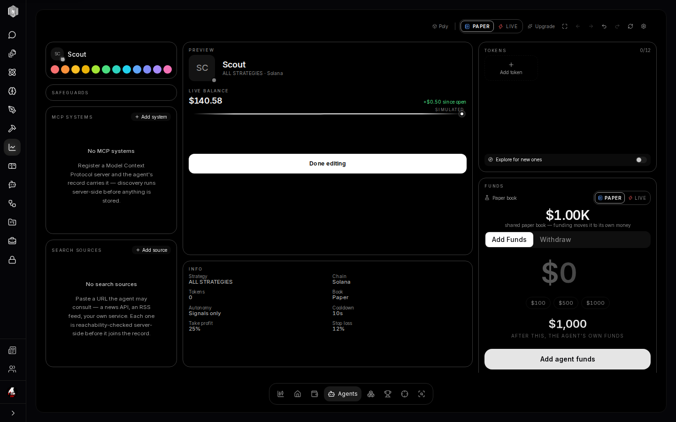The image size is (676, 422).
Task: Select the Agents tab in bottom dock
Action: pyautogui.click(x=343, y=394)
